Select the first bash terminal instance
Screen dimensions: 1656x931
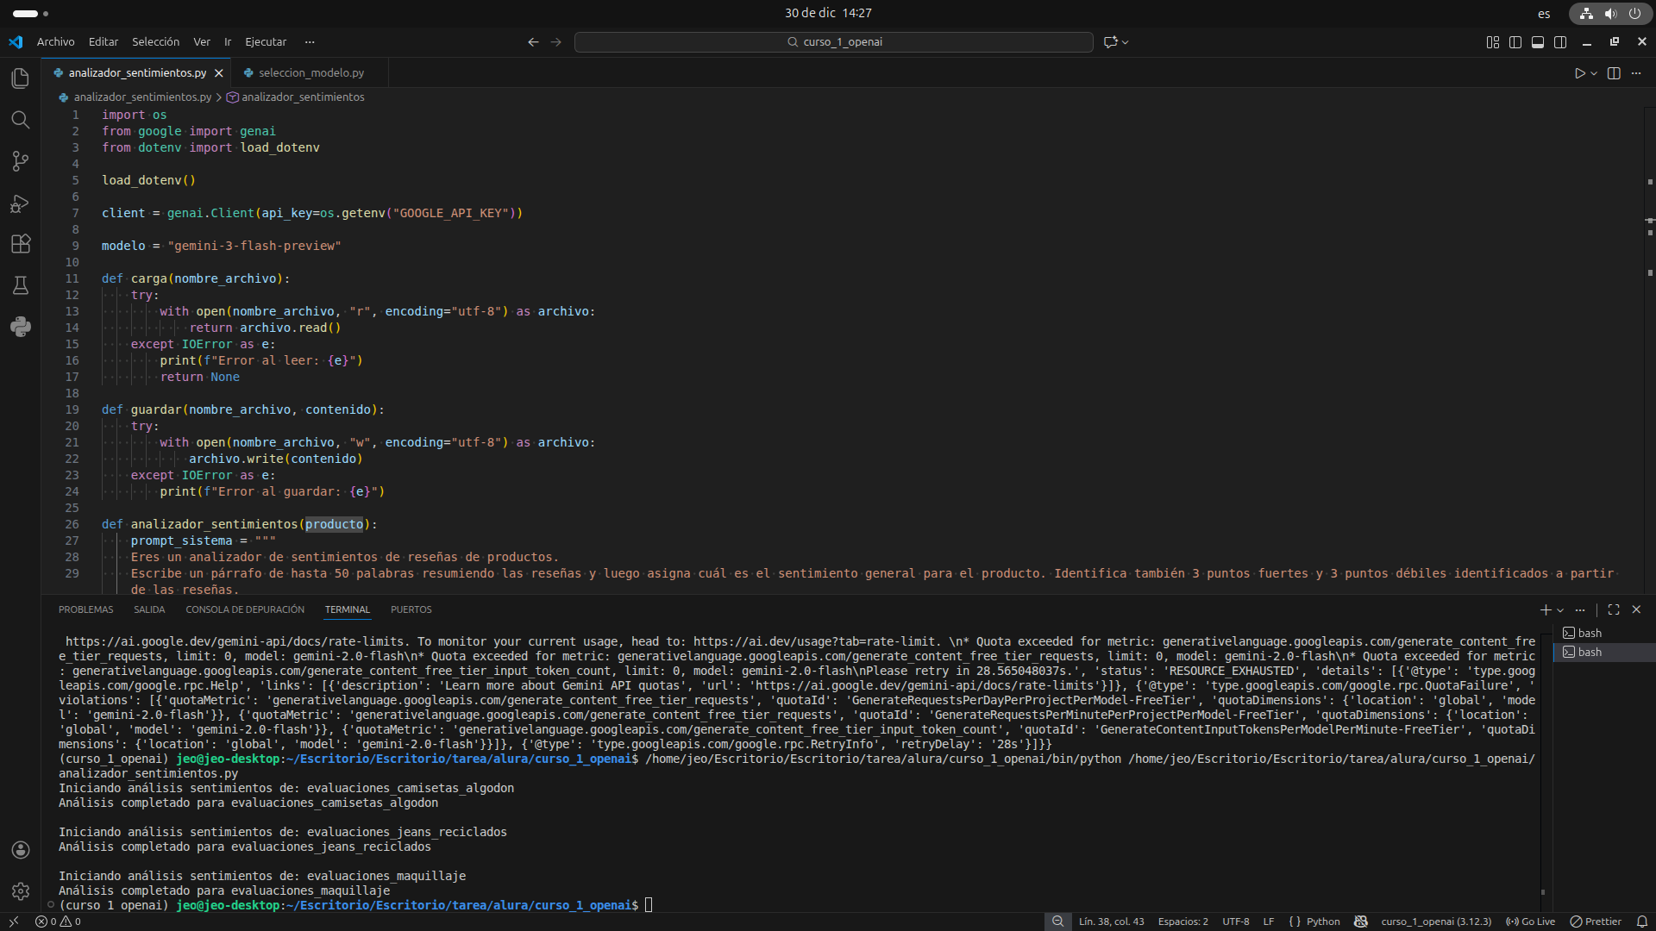coord(1589,633)
